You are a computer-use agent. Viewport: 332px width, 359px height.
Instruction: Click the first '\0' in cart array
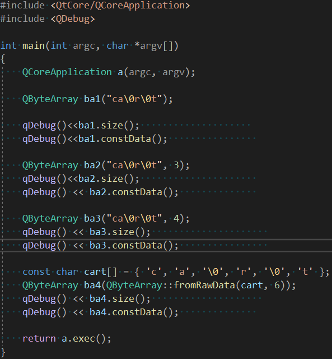point(213,272)
